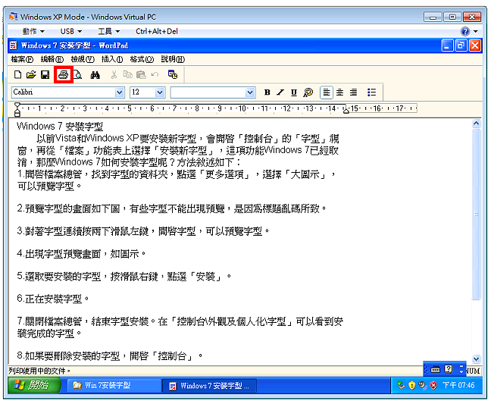This screenshot has width=491, height=404.
Task: Open the yellow security shield tray icon
Action: [412, 386]
